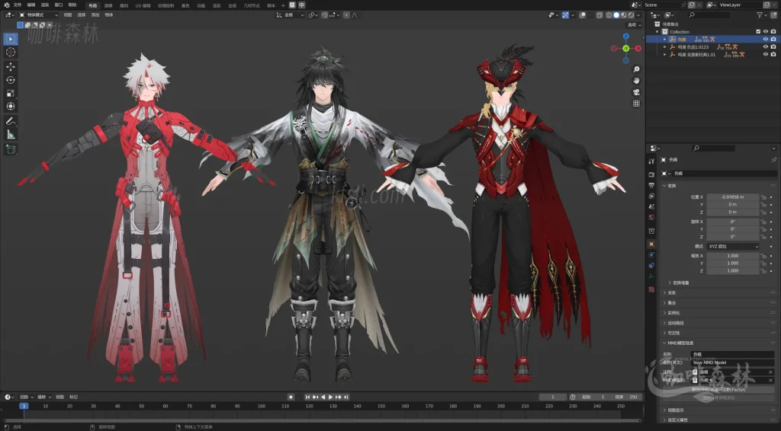The image size is (781, 431).
Task: Select the Measure tool
Action: pos(11,135)
